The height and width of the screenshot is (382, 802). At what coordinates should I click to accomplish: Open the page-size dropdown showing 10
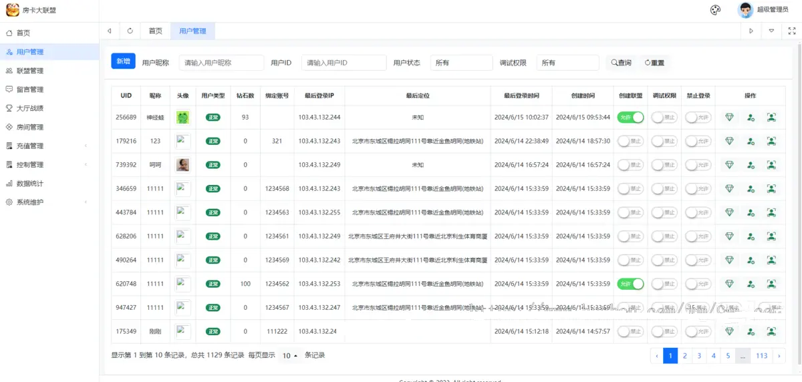pos(289,356)
